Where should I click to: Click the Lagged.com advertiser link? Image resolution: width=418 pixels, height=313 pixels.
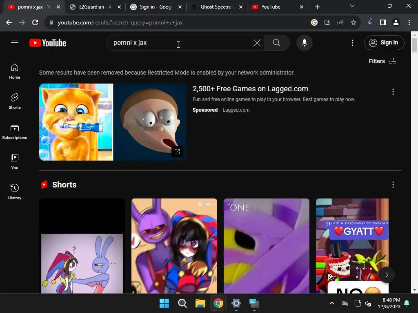pos(236,110)
